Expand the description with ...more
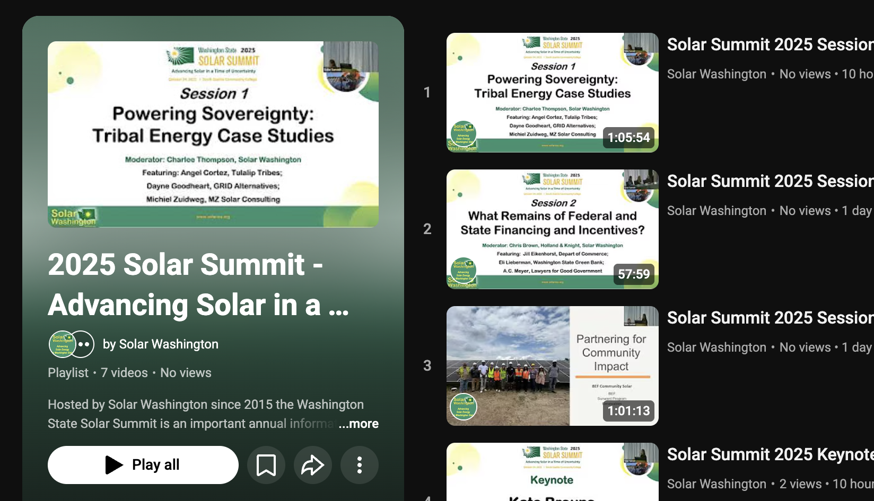 pyautogui.click(x=359, y=424)
